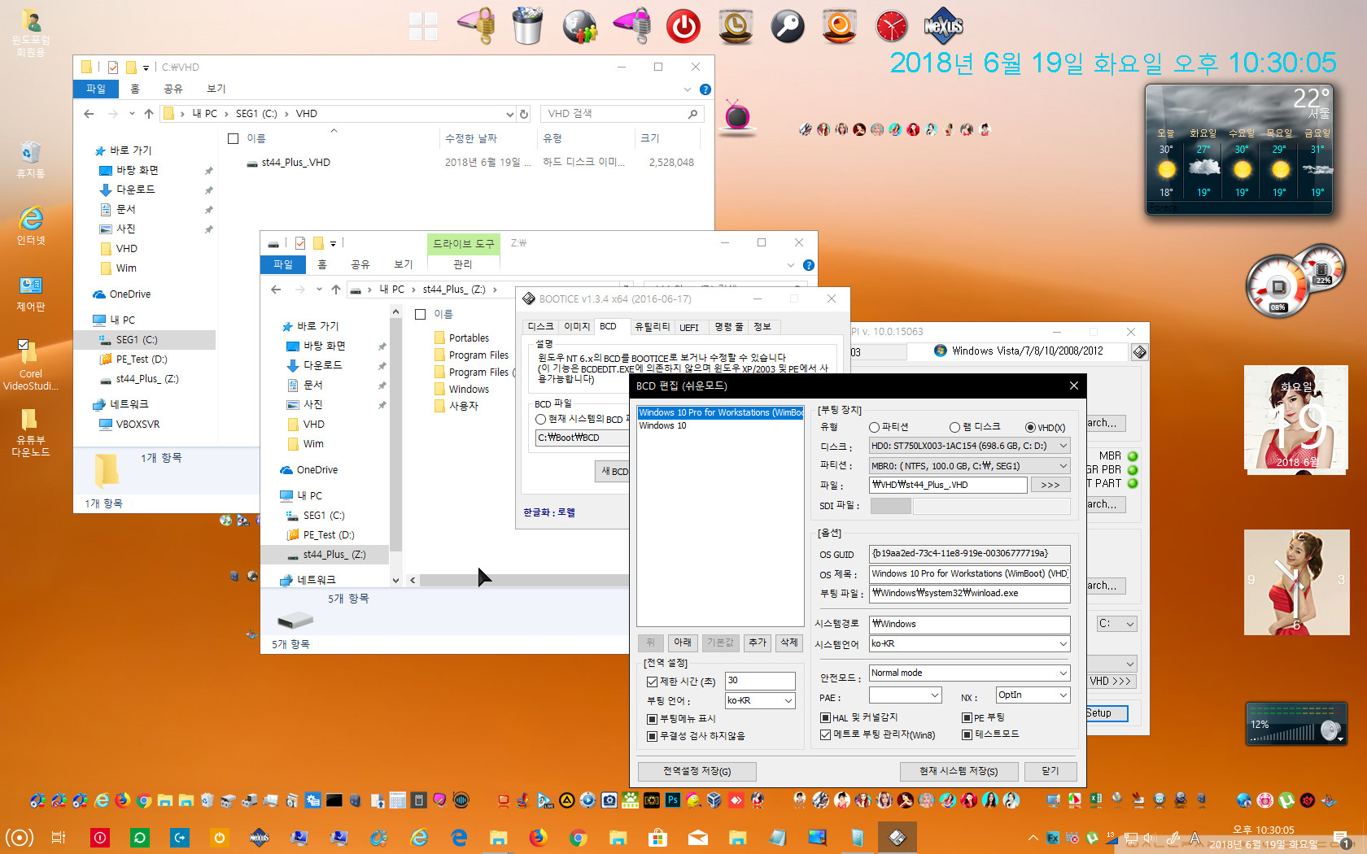Image resolution: width=1367 pixels, height=854 pixels.
Task: Click the Task View taskbar button
Action: 59,837
